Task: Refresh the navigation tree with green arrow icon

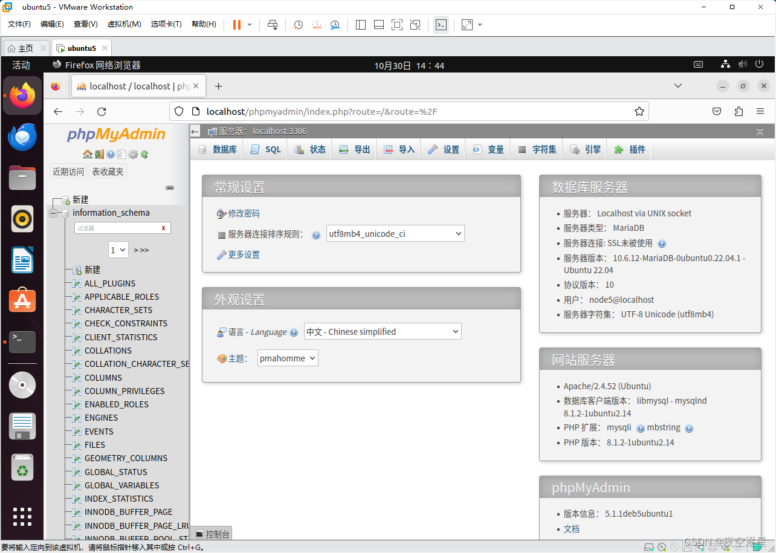Action: tap(144, 154)
